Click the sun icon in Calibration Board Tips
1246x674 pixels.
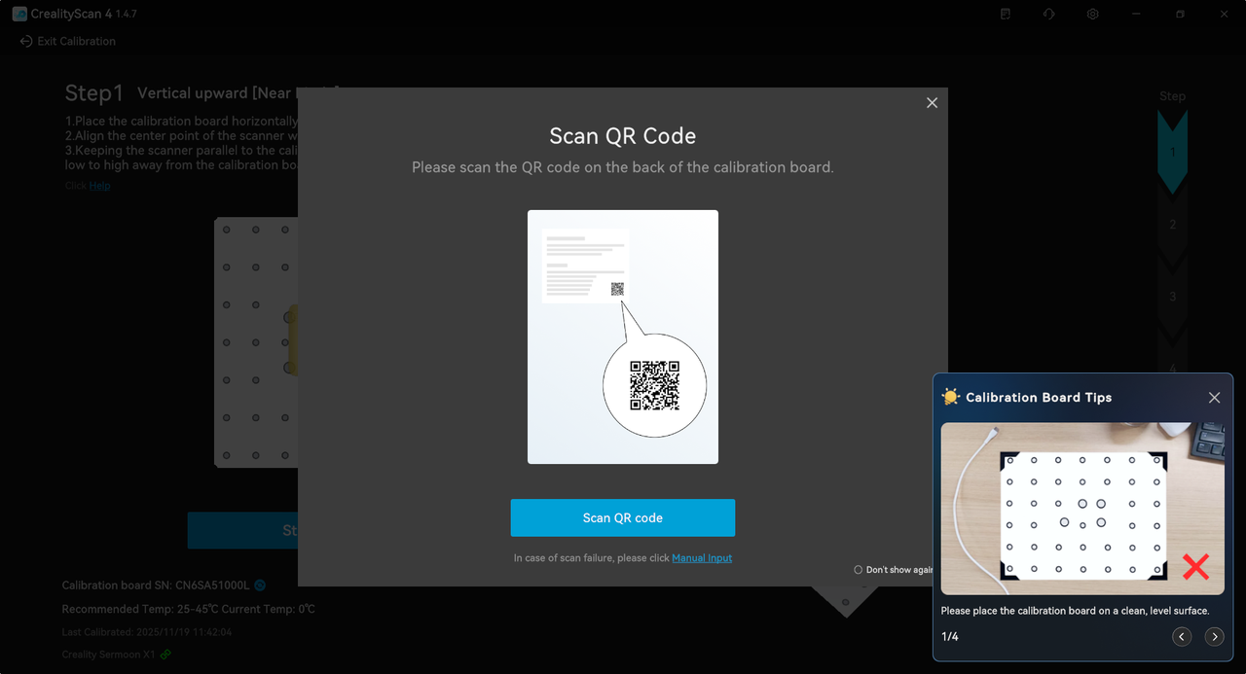pos(951,397)
